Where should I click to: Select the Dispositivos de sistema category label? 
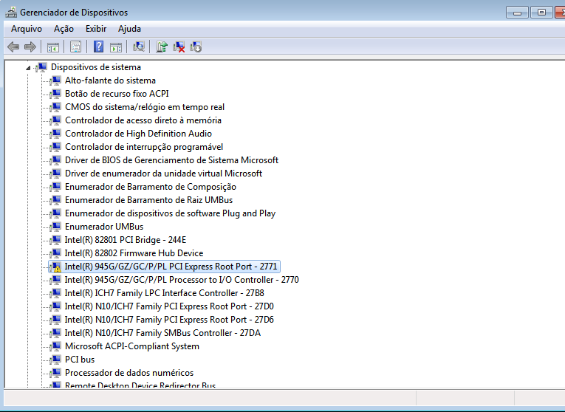coord(96,67)
